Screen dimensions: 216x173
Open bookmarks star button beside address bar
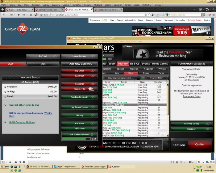tap(158, 15)
